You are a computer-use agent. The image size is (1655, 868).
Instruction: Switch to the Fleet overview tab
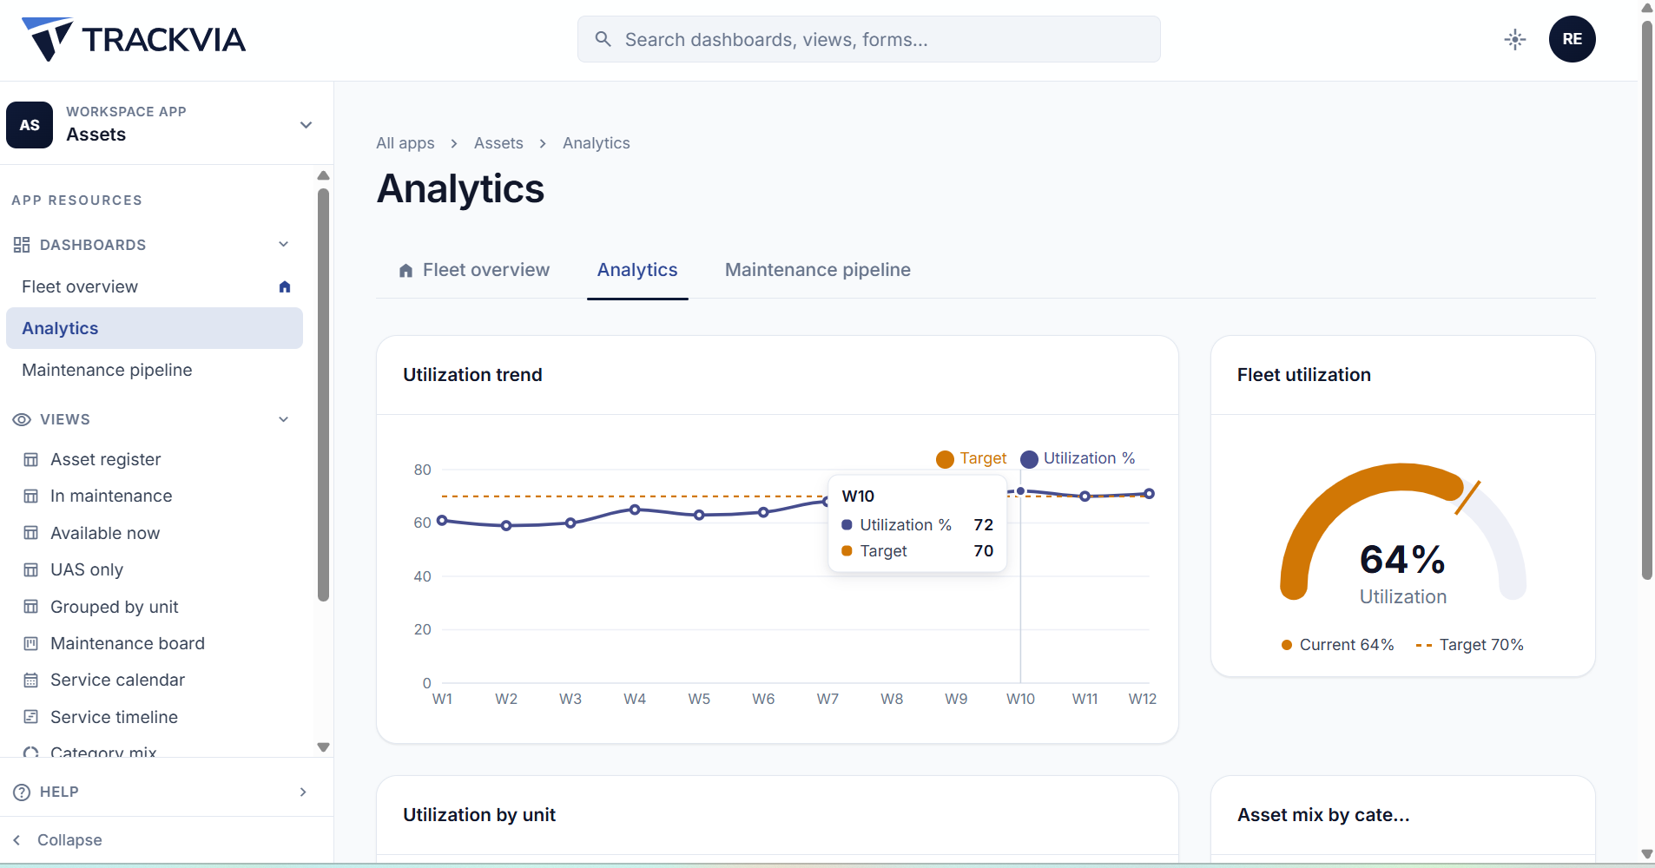coord(473,270)
